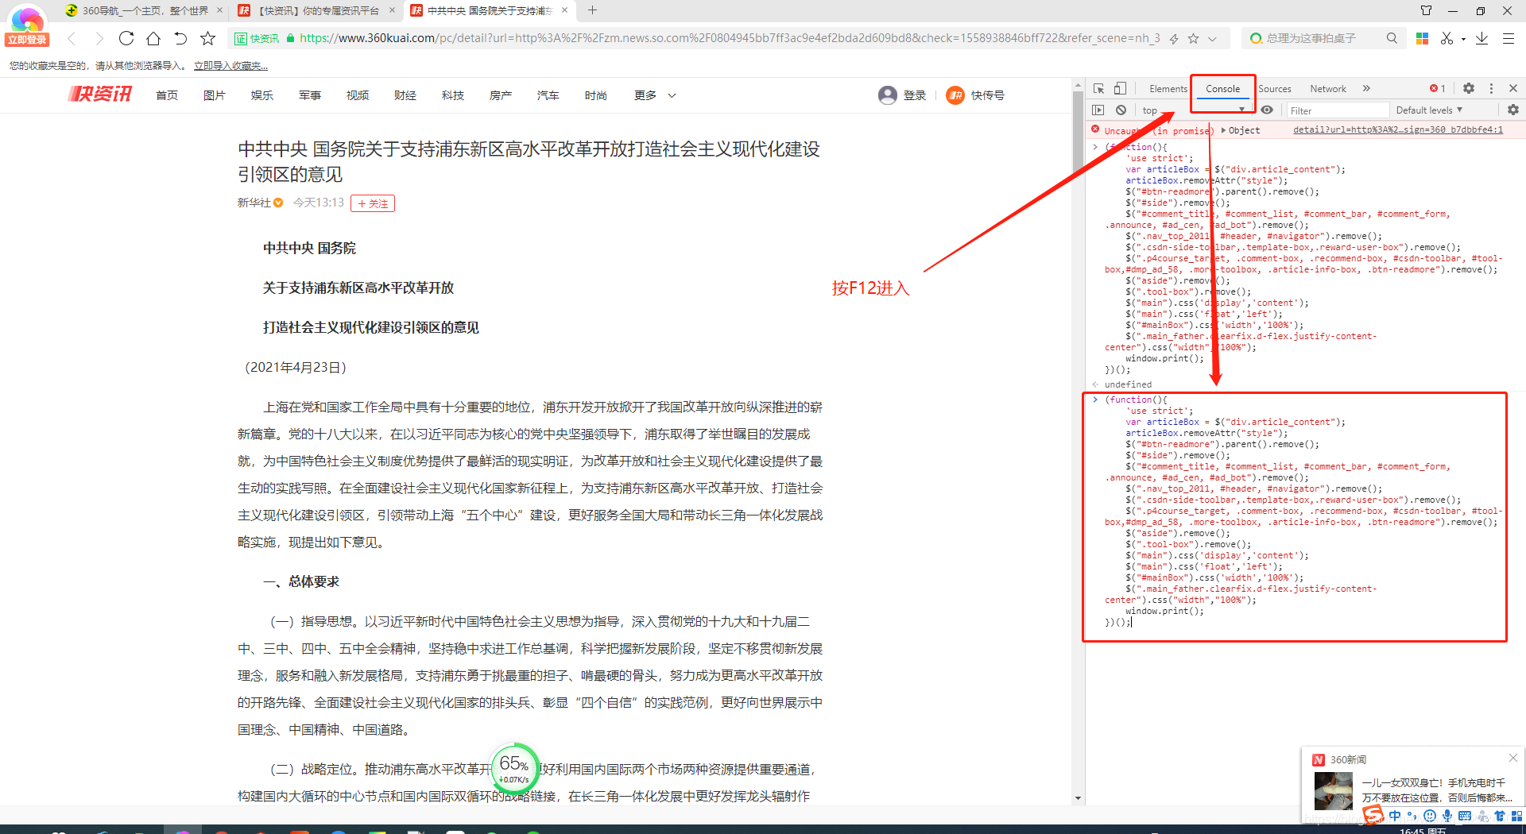The height and width of the screenshot is (834, 1526).
Task: Show more DevTools tabs via double chevron
Action: tap(1366, 88)
